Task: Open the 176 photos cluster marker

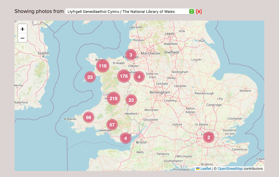Action: (124, 76)
